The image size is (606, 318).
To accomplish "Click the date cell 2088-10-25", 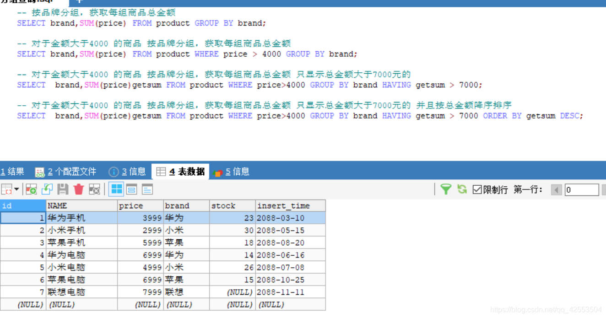I will (291, 280).
